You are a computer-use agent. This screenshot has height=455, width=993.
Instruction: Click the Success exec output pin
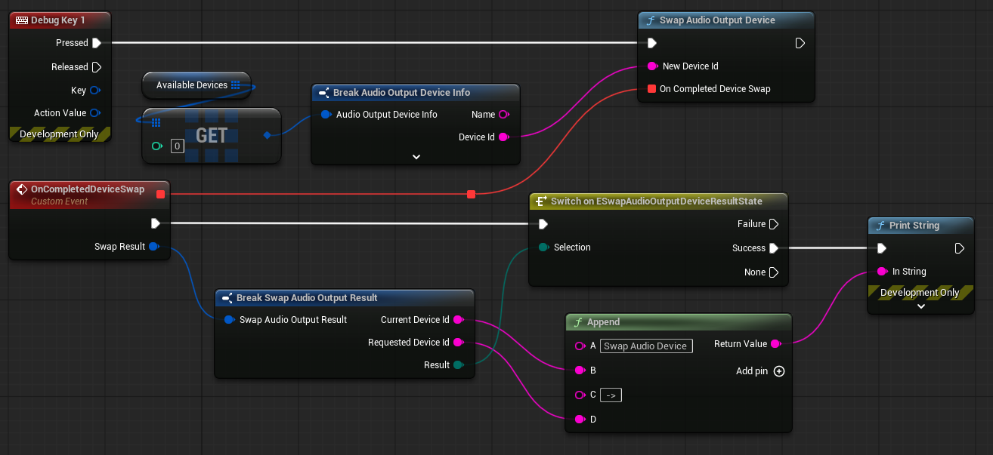tap(773, 248)
